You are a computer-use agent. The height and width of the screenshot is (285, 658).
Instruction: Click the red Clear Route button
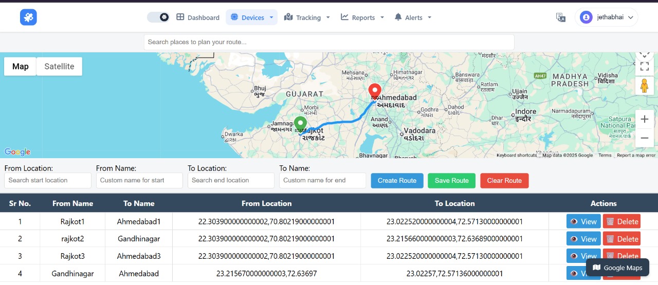(x=504, y=181)
